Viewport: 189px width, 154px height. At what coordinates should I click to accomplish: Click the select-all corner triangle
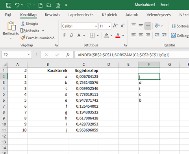(5, 64)
